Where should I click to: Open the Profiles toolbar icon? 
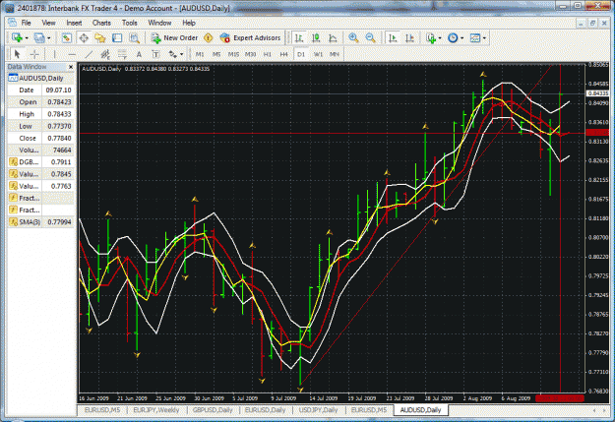[x=39, y=37]
